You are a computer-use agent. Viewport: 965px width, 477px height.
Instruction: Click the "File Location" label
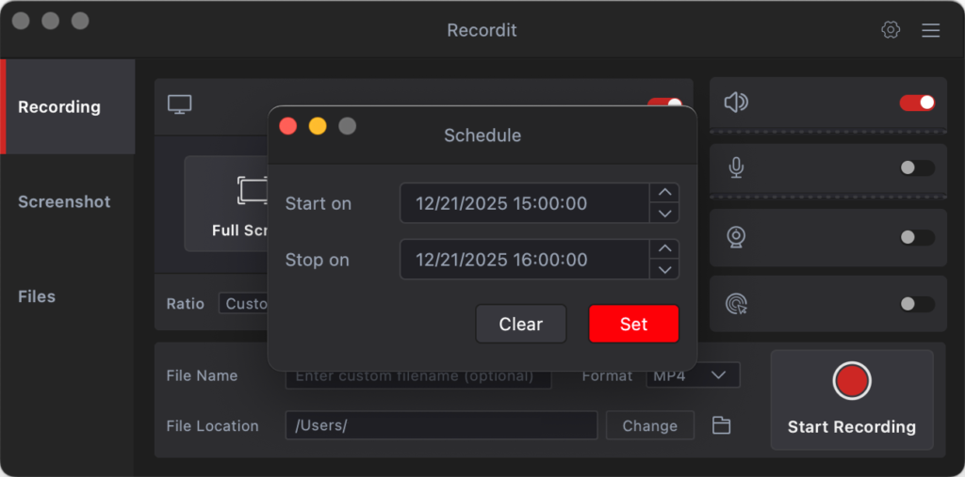212,426
